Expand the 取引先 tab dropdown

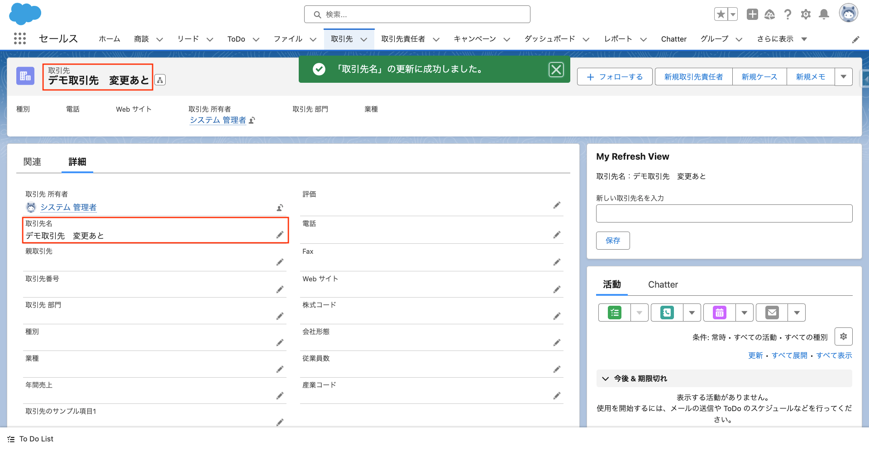click(364, 39)
